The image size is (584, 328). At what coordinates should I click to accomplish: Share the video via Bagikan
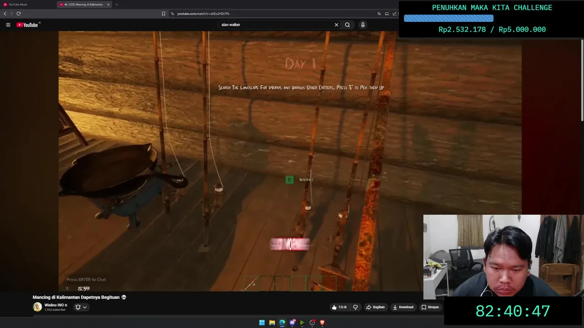[375, 307]
